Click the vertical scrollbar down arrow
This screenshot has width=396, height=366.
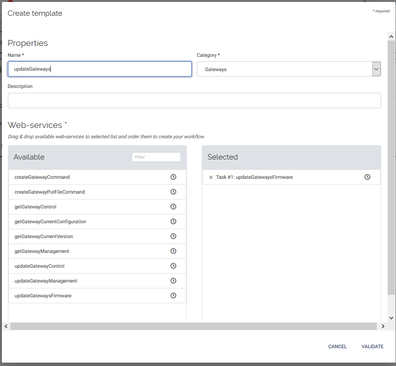[x=392, y=318]
